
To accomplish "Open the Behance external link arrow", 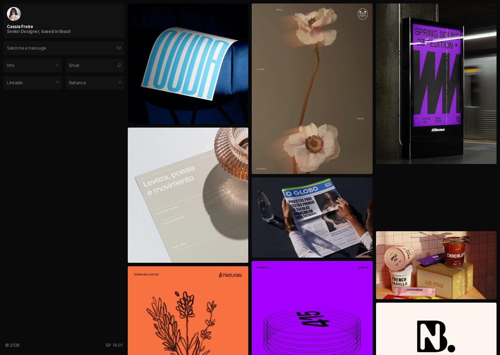I will 119,83.
